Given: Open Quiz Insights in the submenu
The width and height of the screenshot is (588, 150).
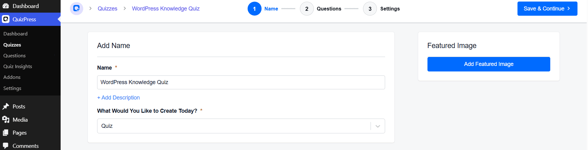Looking at the screenshot, I should pyautogui.click(x=18, y=66).
